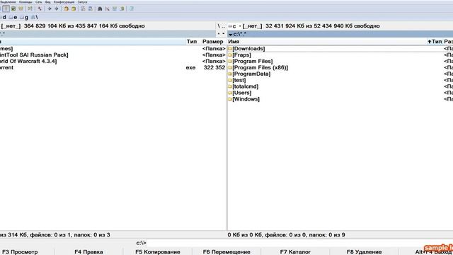Sort right panel by Тип column
453x255 pixels.
click(x=435, y=42)
